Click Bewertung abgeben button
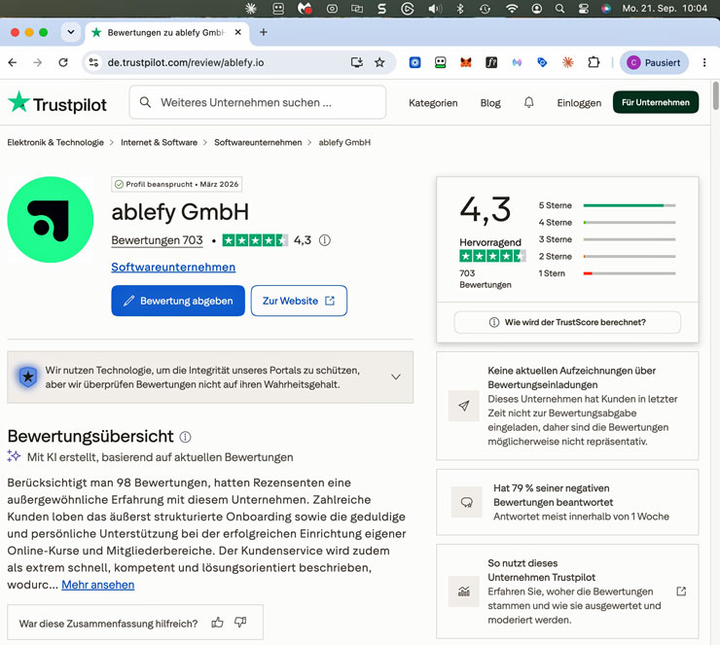Image resolution: width=720 pixels, height=645 pixels. point(178,301)
